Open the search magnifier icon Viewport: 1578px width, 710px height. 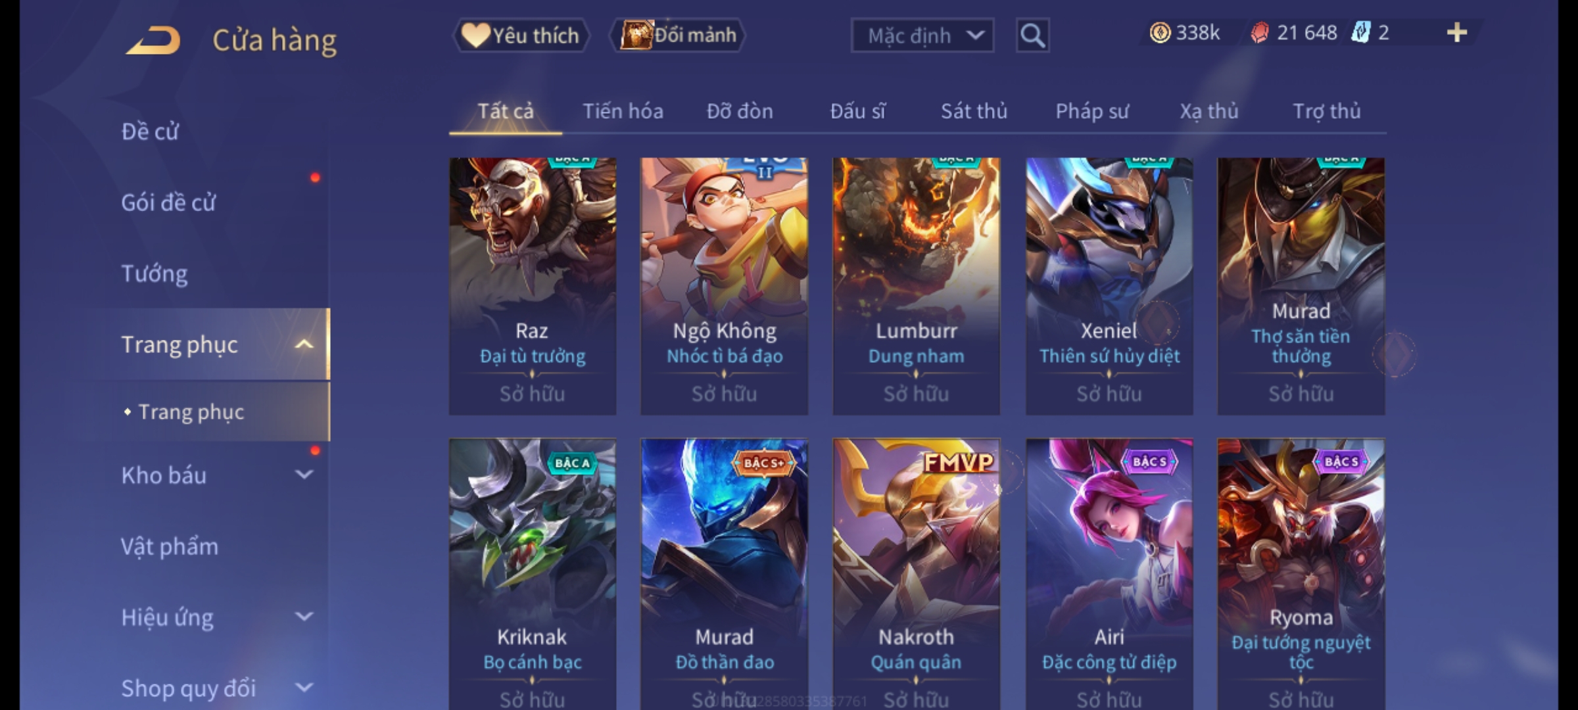pos(1032,35)
